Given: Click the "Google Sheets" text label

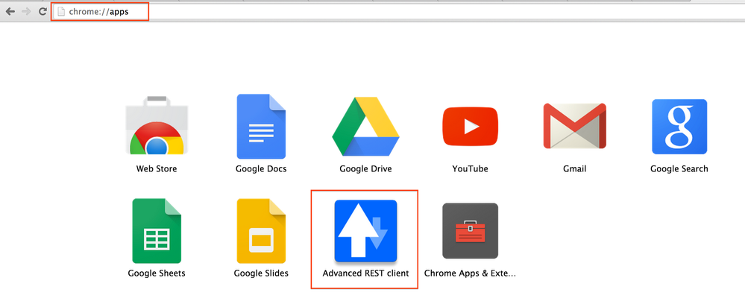Looking at the screenshot, I should point(157,273).
